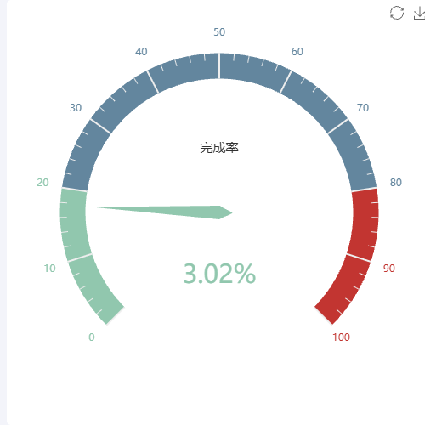Click the blue arc segment near top
The width and height of the screenshot is (425, 425).
tap(219, 65)
